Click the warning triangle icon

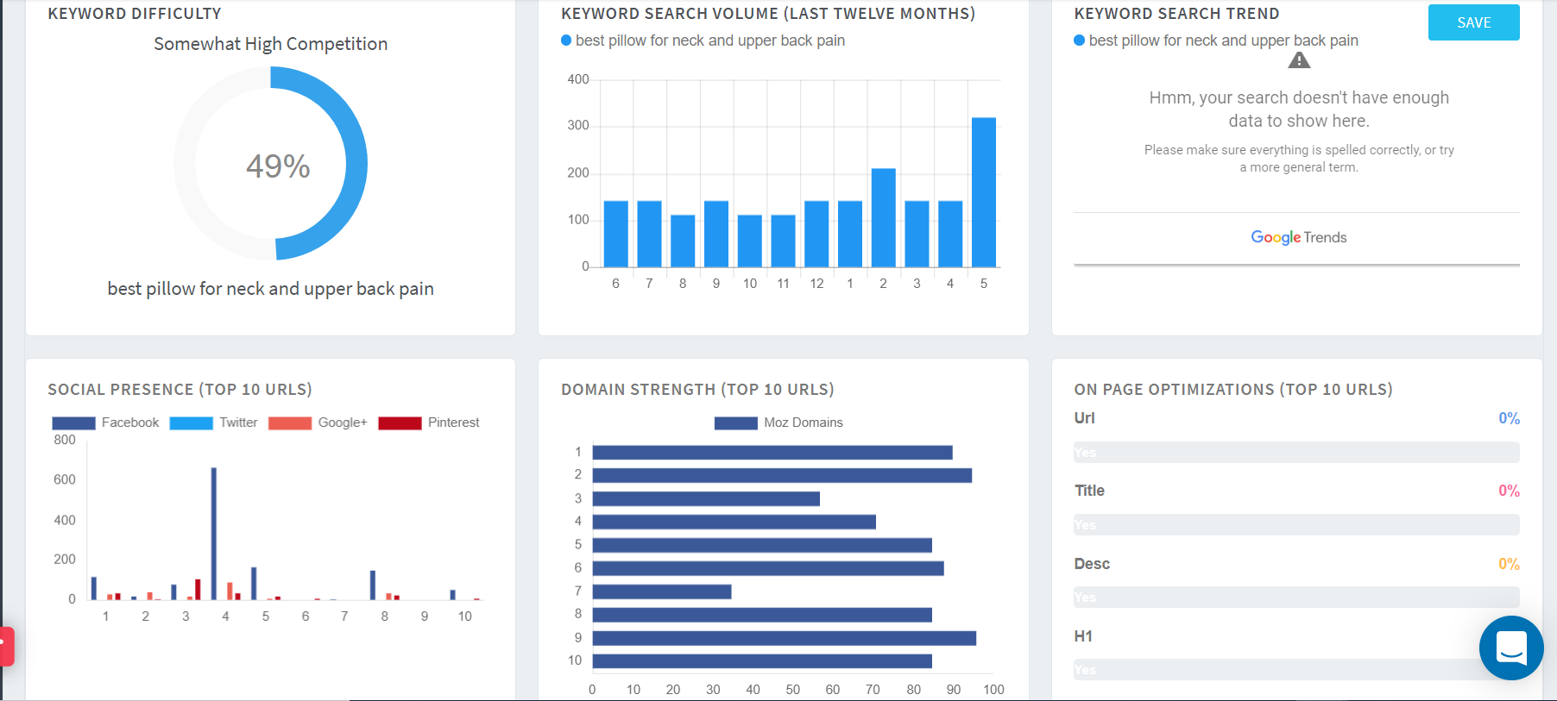(x=1299, y=60)
